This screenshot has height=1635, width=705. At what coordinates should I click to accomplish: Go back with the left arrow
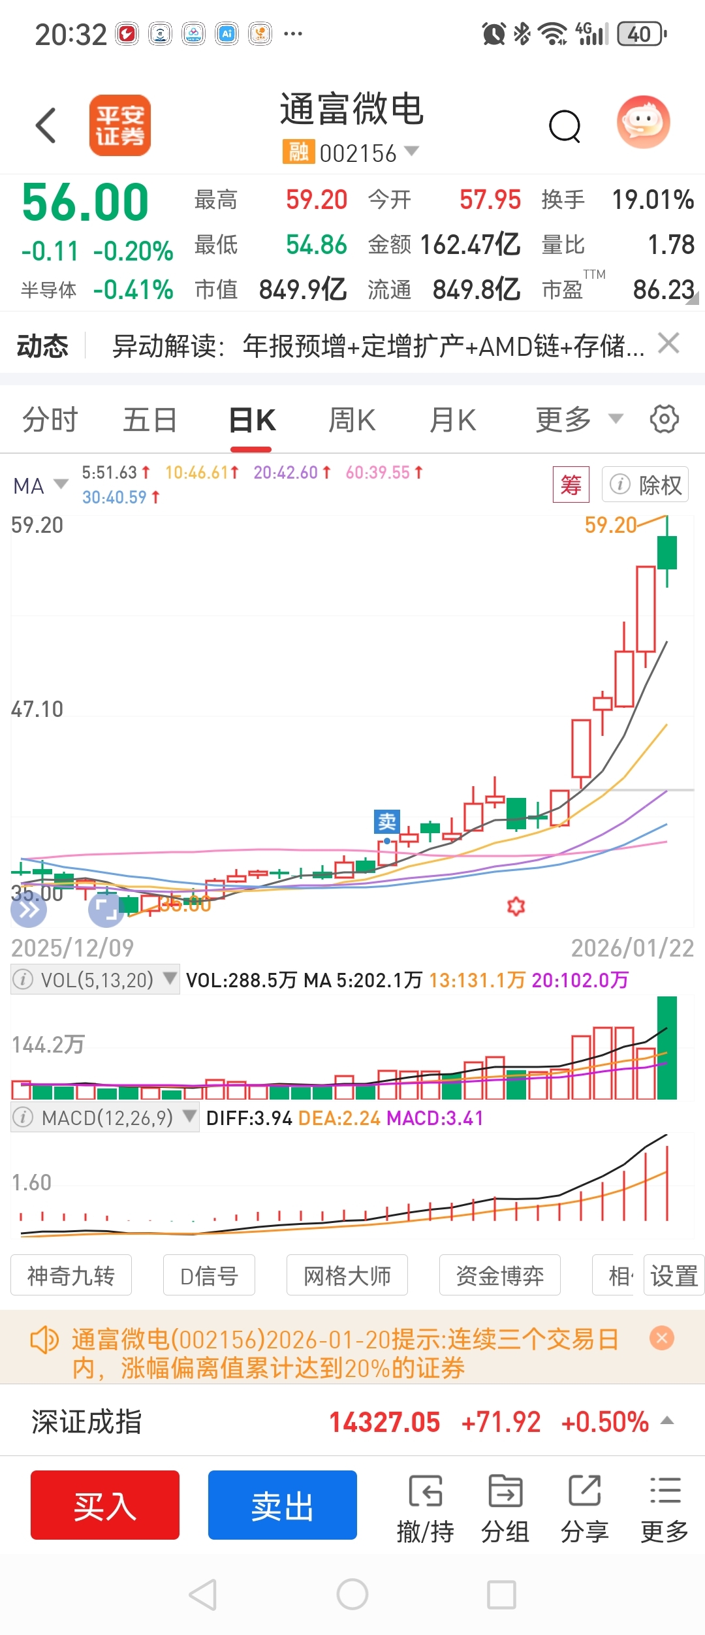46,125
